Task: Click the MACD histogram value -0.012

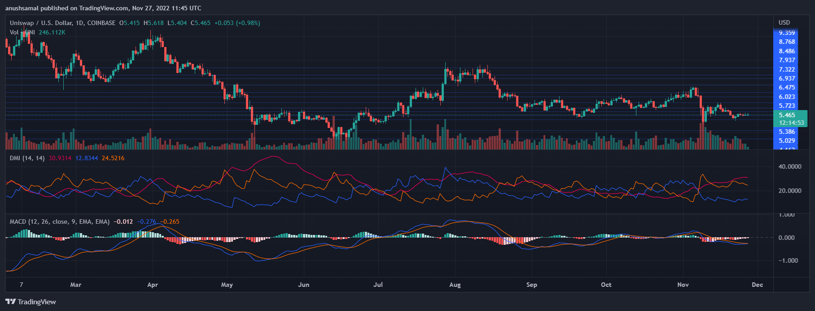Action: [123, 222]
